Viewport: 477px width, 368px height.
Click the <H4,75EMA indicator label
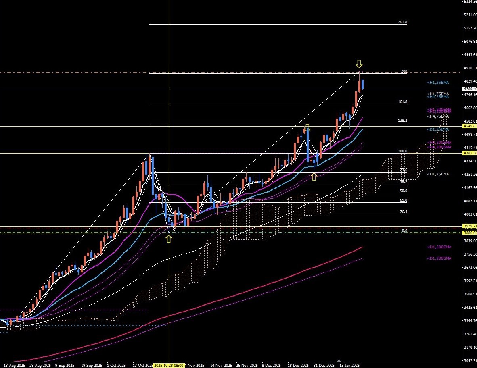coord(438,116)
